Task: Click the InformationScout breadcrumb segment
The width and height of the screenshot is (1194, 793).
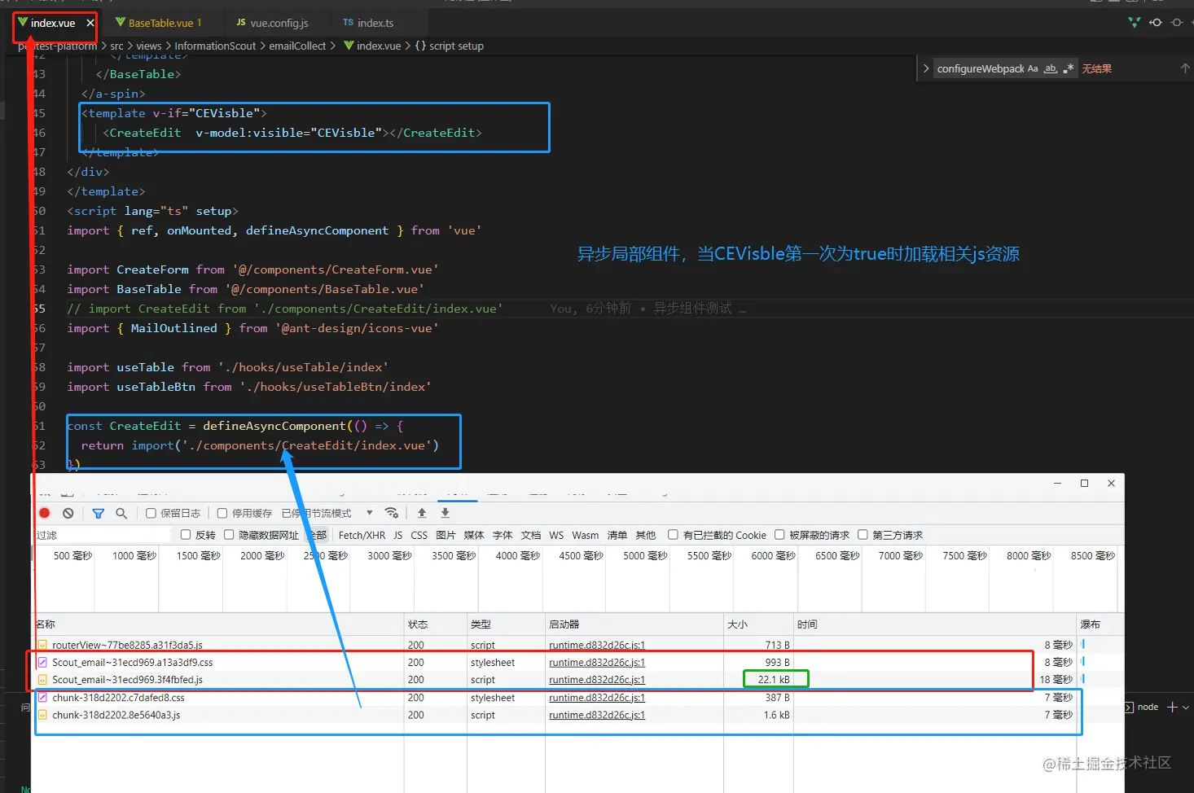Action: pyautogui.click(x=215, y=46)
